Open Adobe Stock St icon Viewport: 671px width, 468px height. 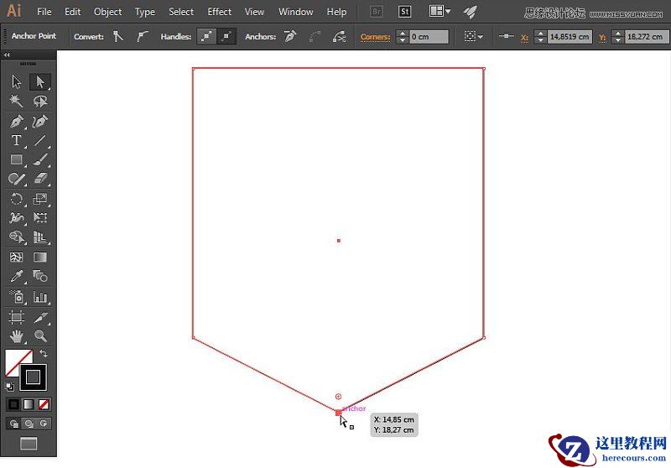404,12
